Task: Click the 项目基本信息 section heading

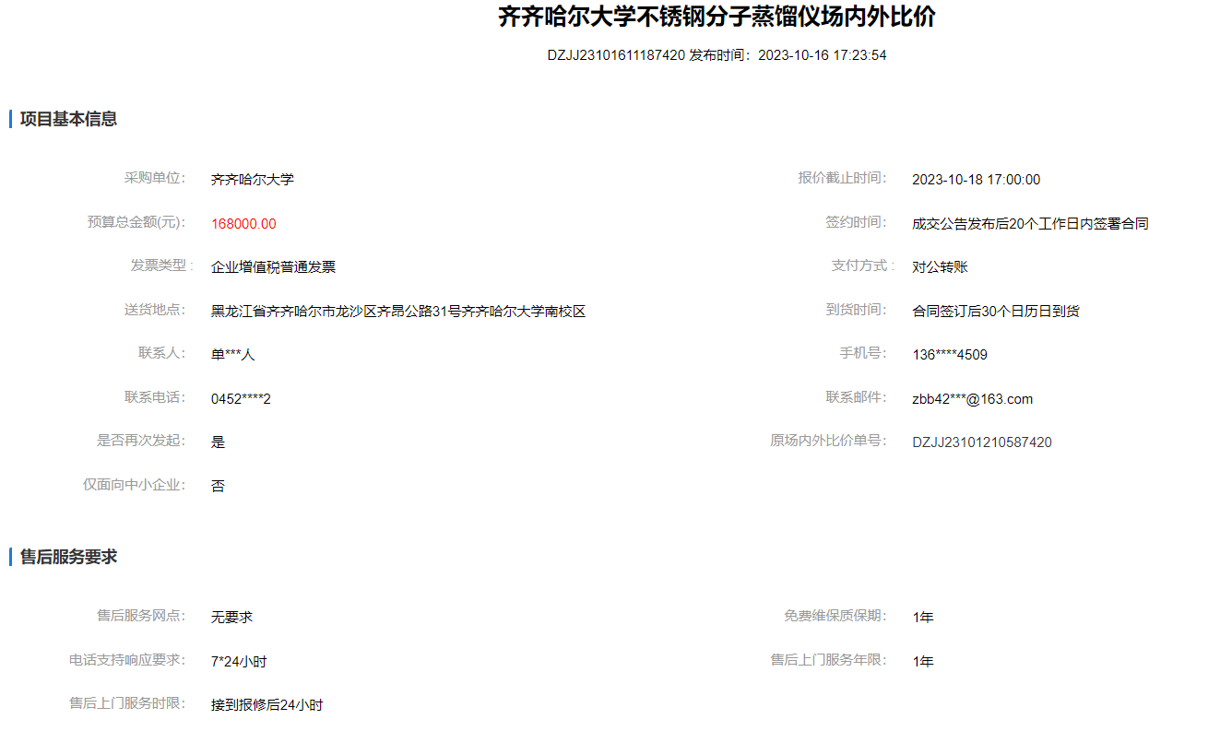Action: tap(68, 119)
